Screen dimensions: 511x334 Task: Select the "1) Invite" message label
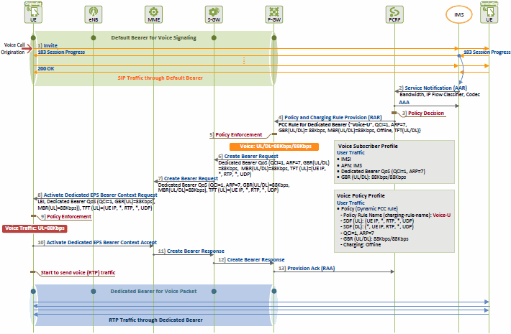[48, 45]
